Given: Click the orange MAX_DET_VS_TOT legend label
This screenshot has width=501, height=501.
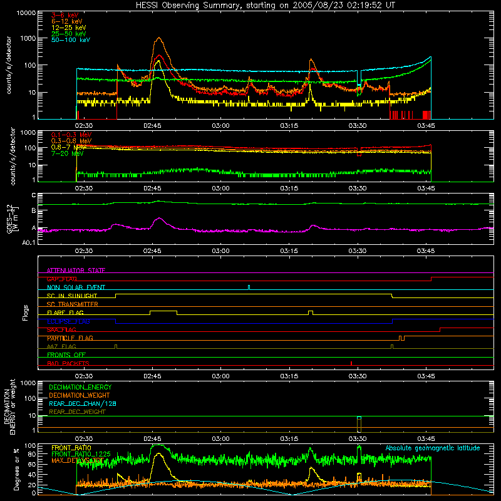Looking at the screenshot, I should click(78, 461).
